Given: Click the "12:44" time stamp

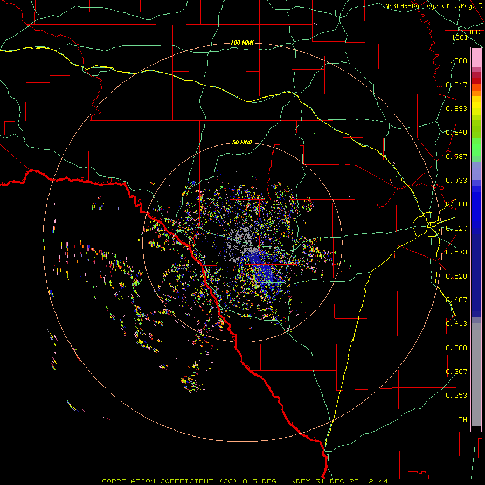Looking at the screenshot, I should (376, 481).
